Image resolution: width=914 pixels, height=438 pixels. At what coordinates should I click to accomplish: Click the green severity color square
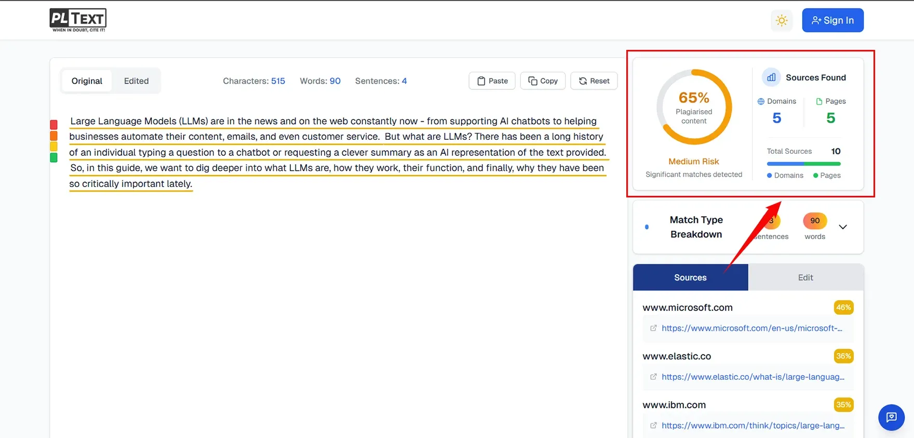[53, 157]
